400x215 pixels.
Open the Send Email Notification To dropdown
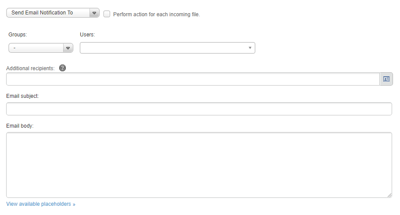[53, 13]
